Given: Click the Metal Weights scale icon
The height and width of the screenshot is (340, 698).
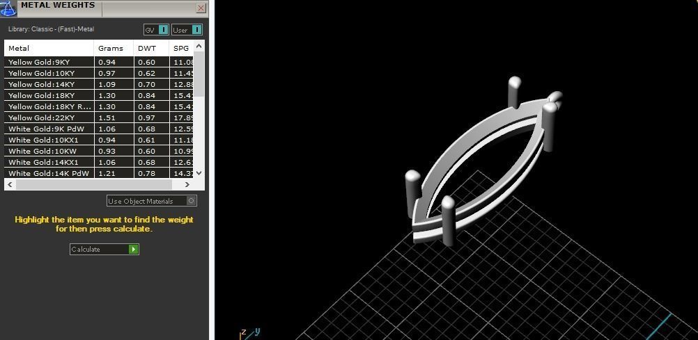Looking at the screenshot, I should [8, 8].
